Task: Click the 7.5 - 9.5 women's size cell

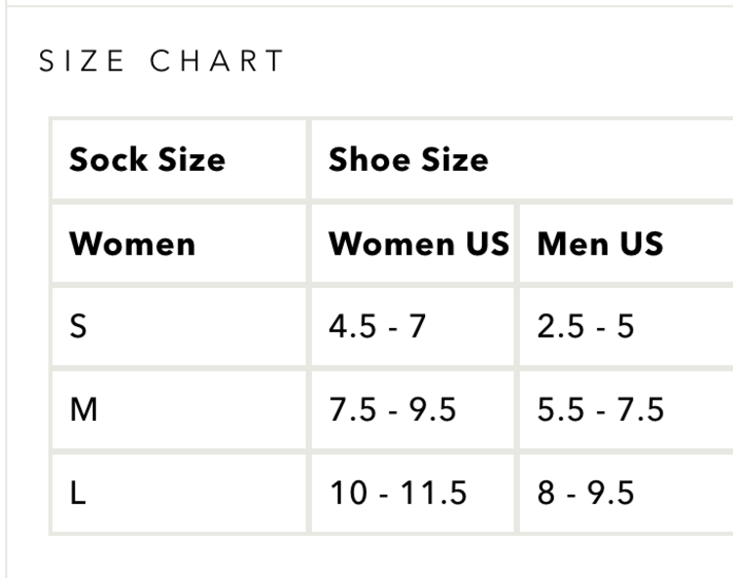Action: 392,410
